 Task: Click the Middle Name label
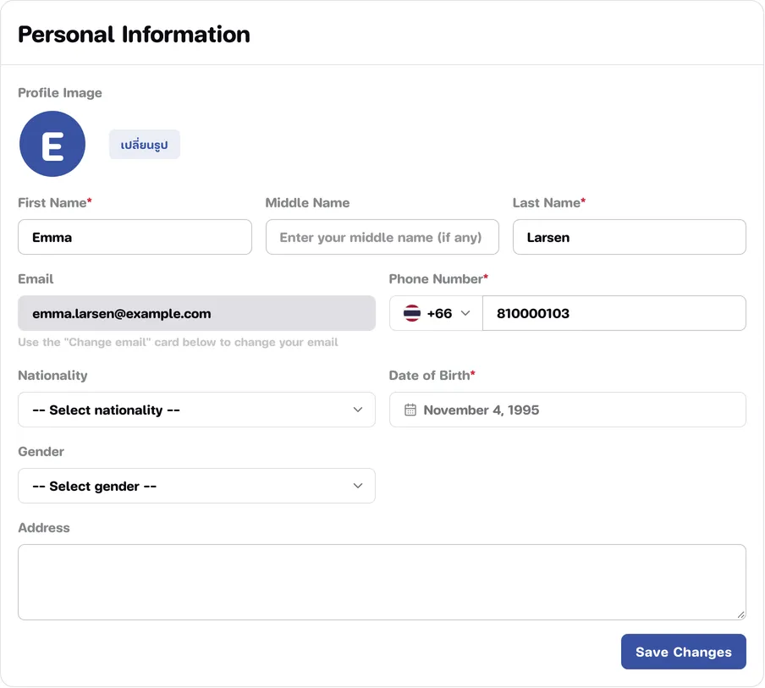point(307,203)
